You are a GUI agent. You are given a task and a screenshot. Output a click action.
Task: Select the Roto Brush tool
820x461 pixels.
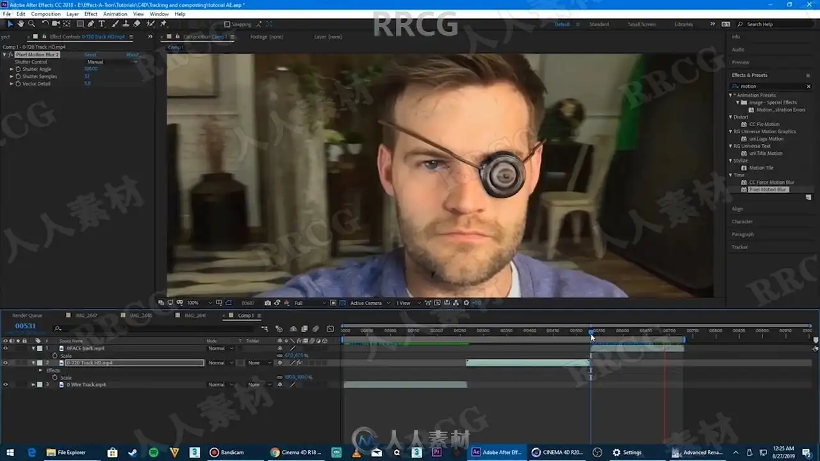tap(151, 24)
